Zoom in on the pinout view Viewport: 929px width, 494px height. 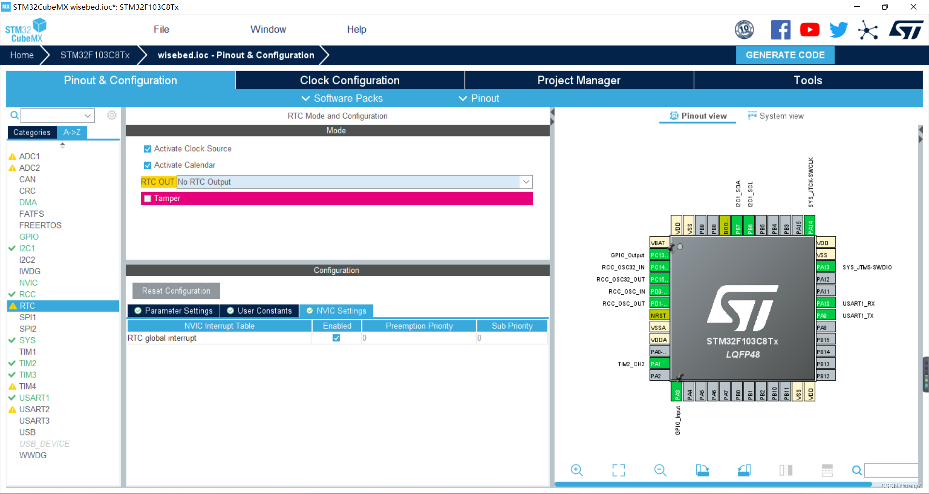[577, 470]
